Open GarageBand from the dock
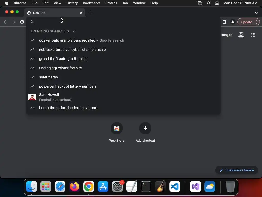 click(x=160, y=186)
